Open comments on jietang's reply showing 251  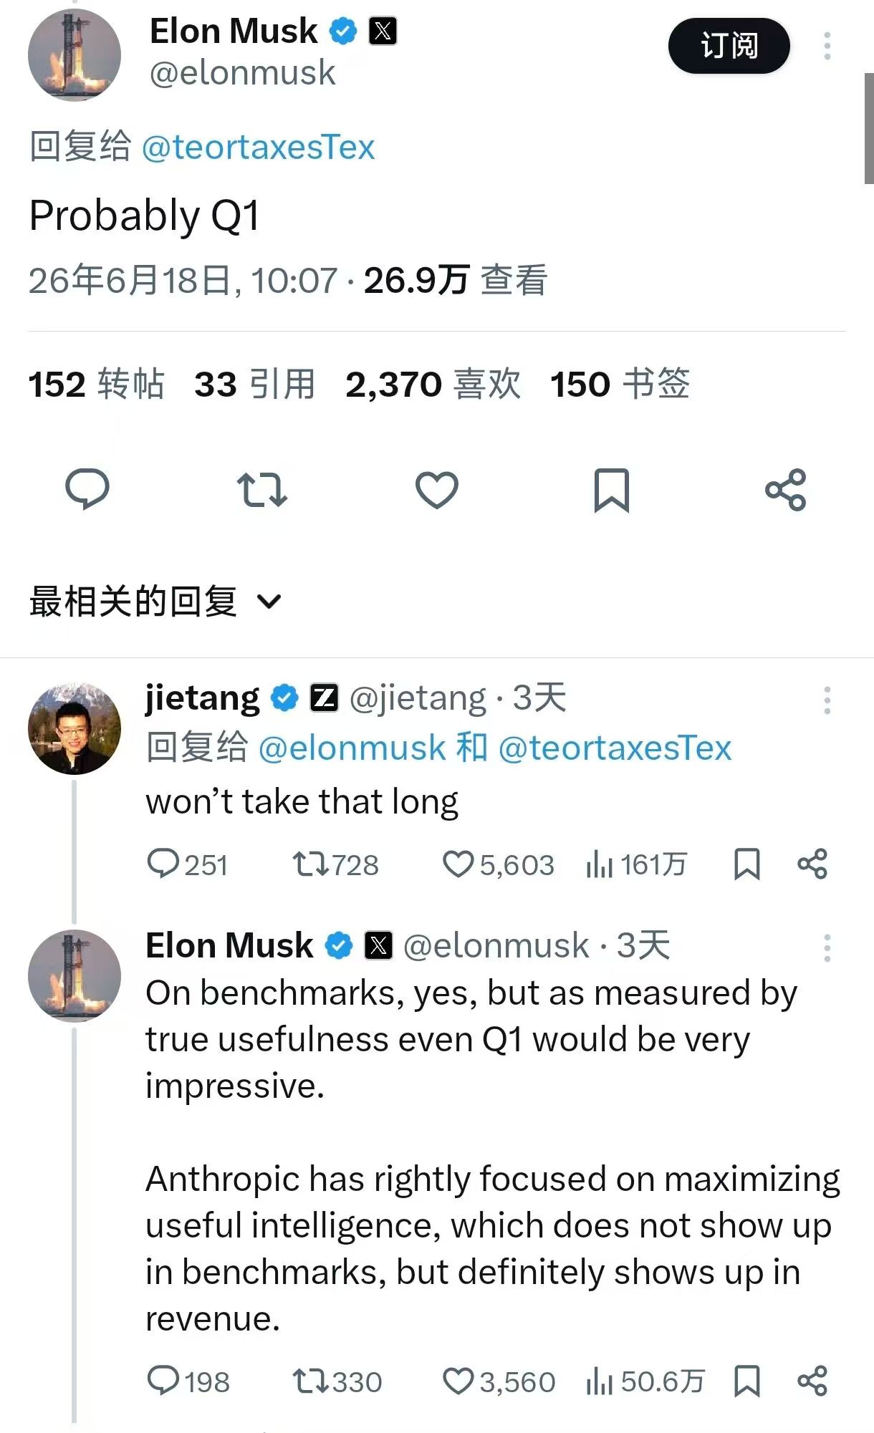(x=188, y=864)
